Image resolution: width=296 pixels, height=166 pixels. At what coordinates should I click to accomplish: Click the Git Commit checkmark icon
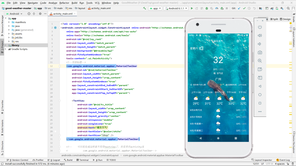coord(244,8)
